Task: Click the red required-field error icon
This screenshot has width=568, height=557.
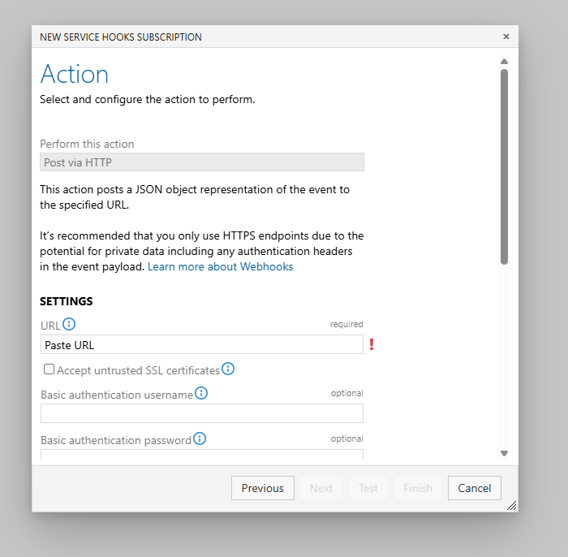Action: tap(372, 344)
